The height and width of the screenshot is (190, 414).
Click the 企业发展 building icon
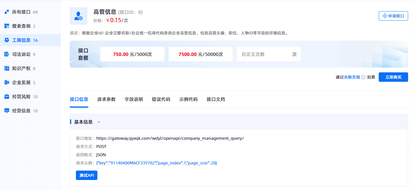tap(7, 83)
